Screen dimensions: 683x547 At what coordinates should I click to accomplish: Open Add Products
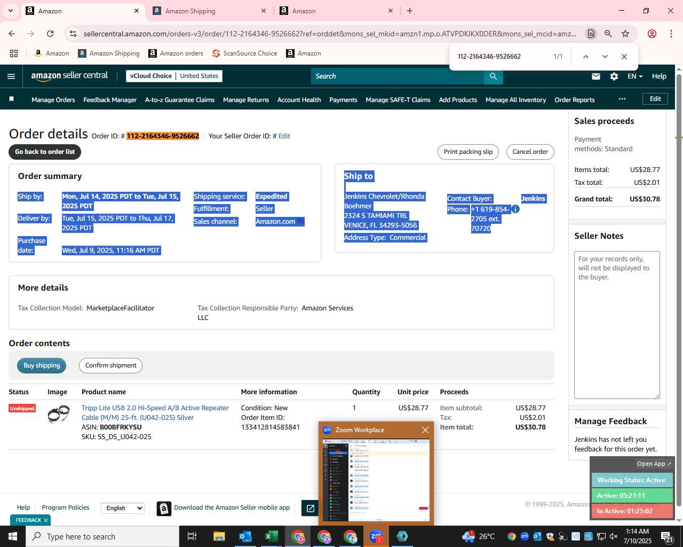(x=458, y=100)
